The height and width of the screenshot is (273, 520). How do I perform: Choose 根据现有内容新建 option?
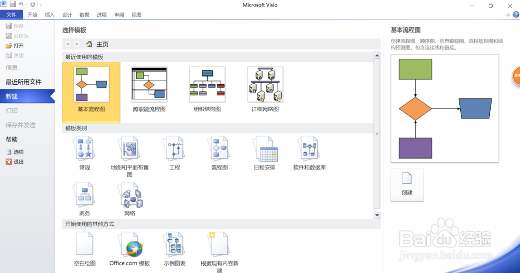[x=219, y=252]
